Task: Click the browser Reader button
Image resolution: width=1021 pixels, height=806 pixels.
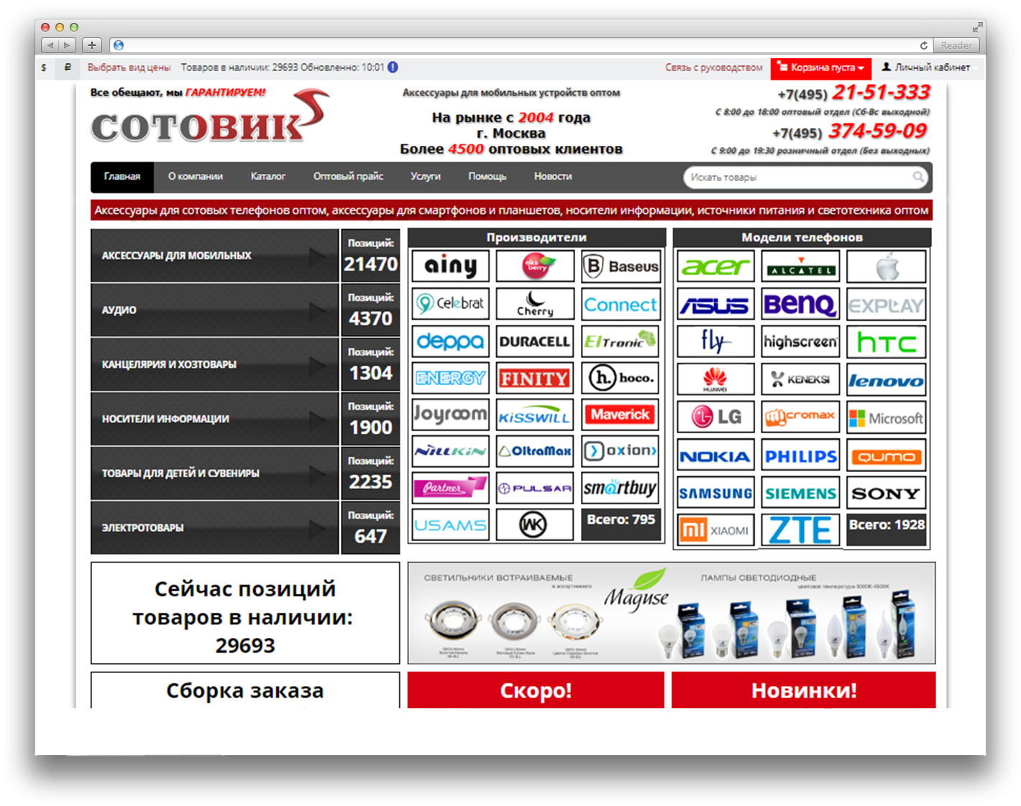Action: click(957, 45)
